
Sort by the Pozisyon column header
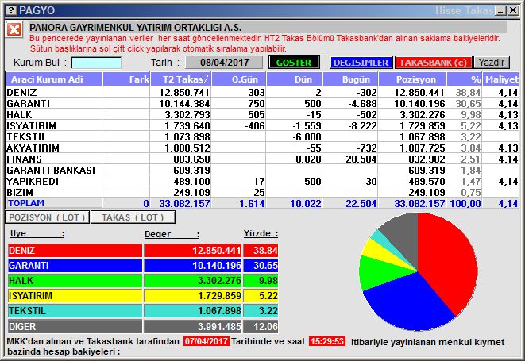coord(412,79)
